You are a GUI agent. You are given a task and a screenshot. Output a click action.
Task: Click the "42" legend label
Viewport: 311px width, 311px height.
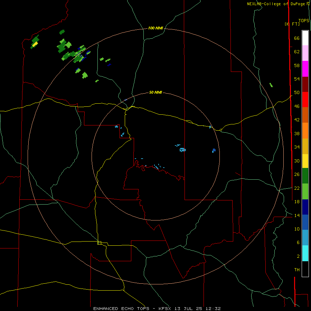point(297,120)
